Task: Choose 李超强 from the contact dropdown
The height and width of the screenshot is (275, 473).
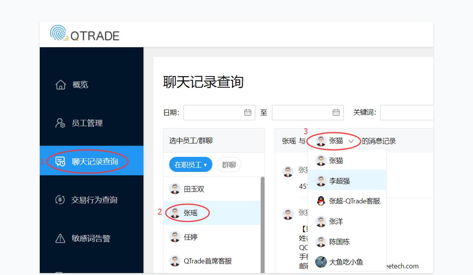Action: click(347, 181)
